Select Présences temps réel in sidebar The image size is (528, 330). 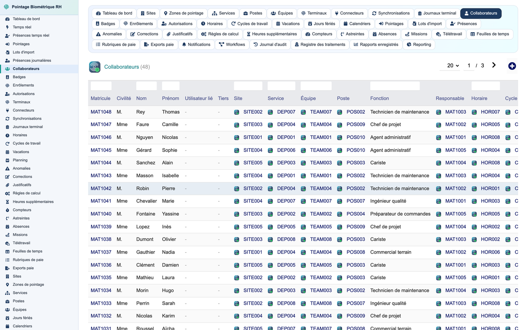[x=31, y=35]
